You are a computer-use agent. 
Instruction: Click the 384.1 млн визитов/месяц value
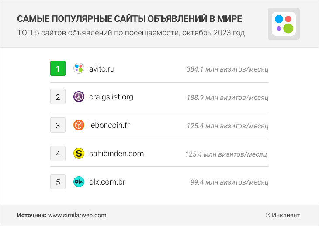[227, 69]
